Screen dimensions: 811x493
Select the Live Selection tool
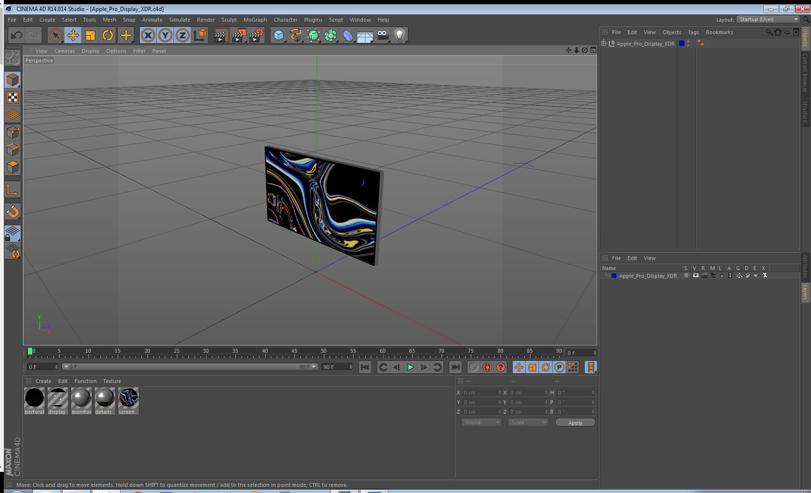click(x=56, y=35)
